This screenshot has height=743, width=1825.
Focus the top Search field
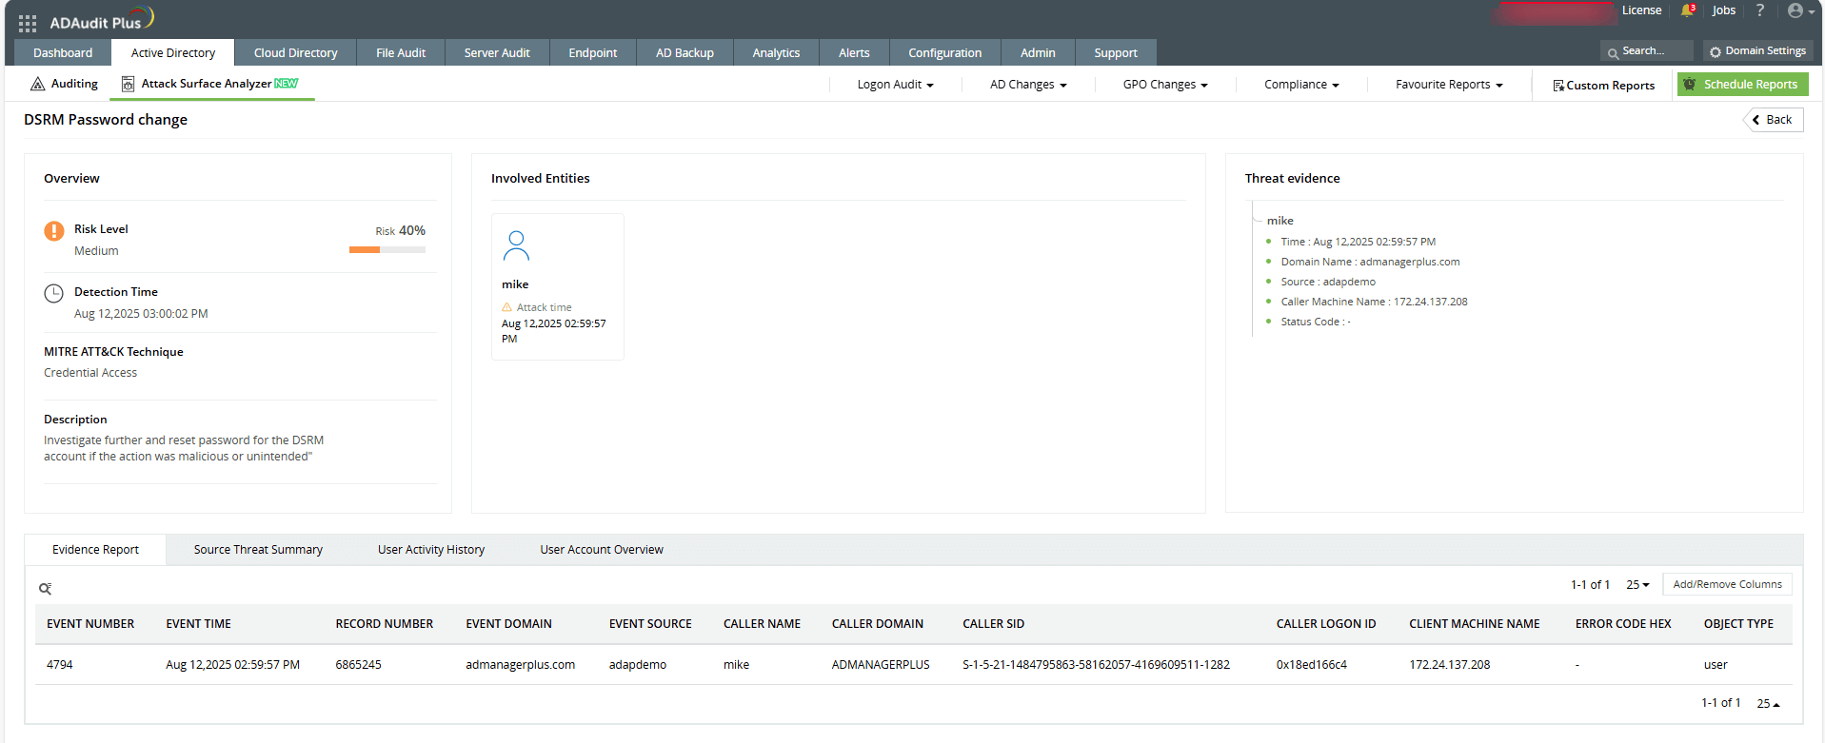[1648, 51]
